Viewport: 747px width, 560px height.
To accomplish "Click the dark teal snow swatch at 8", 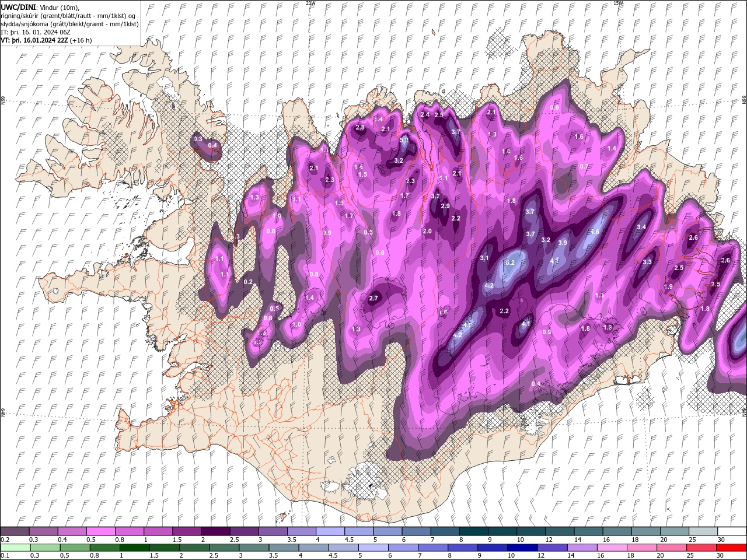I will pyautogui.click(x=473, y=531).
